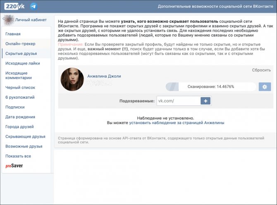277x205 pixels.
Task: Open Личный кабинет
Action: tap(31, 20)
